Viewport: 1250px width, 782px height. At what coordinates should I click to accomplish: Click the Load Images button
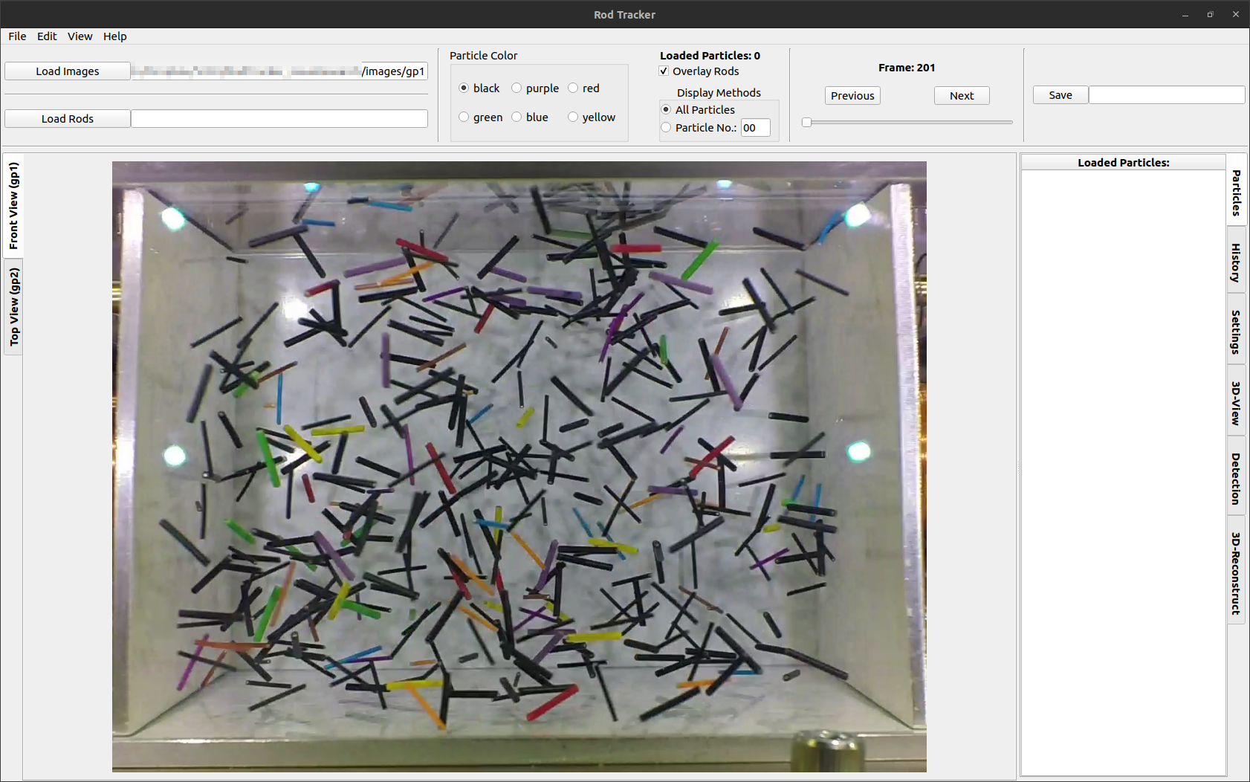click(68, 71)
